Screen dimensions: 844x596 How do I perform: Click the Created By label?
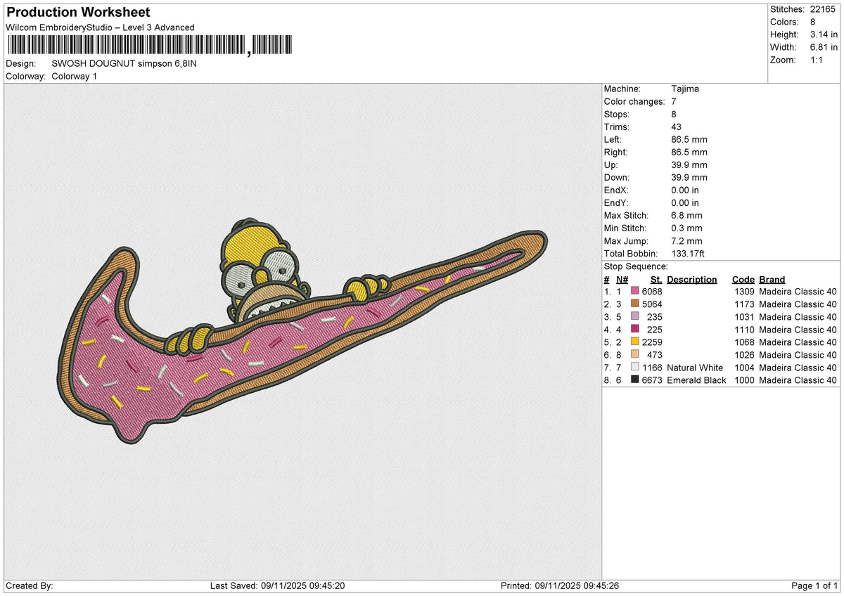point(30,586)
